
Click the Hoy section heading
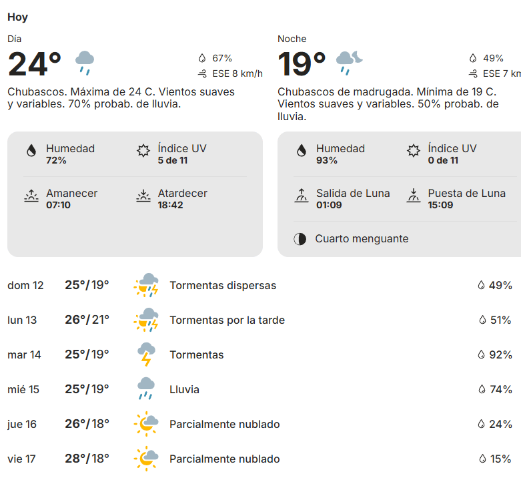[x=18, y=17]
